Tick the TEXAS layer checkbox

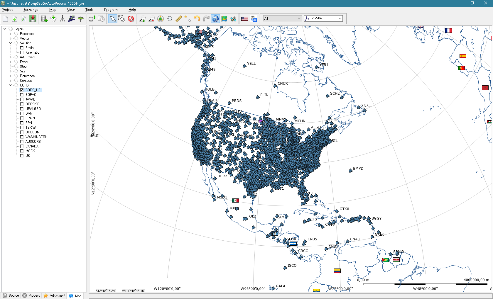click(x=22, y=128)
